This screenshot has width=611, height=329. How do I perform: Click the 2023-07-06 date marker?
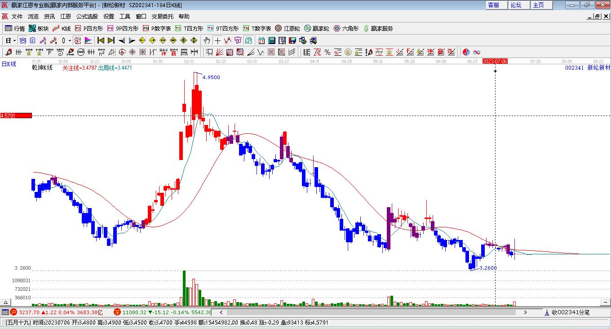pyautogui.click(x=495, y=61)
